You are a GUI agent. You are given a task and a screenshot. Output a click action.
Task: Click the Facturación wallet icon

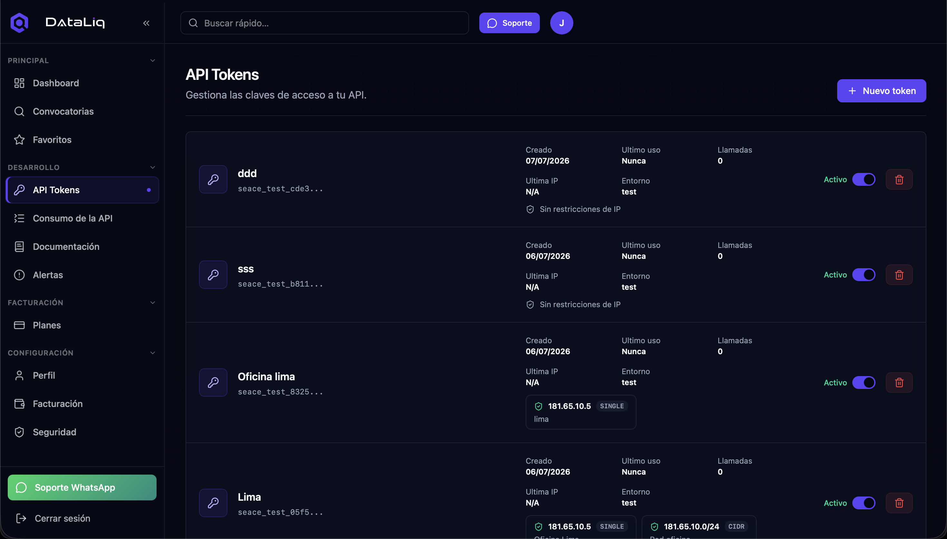click(19, 403)
